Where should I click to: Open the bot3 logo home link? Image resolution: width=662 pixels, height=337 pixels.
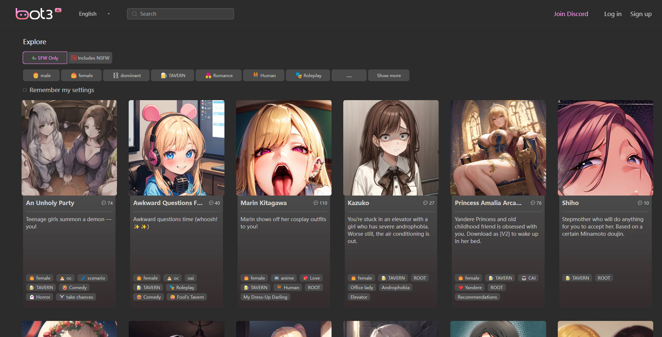click(x=38, y=14)
